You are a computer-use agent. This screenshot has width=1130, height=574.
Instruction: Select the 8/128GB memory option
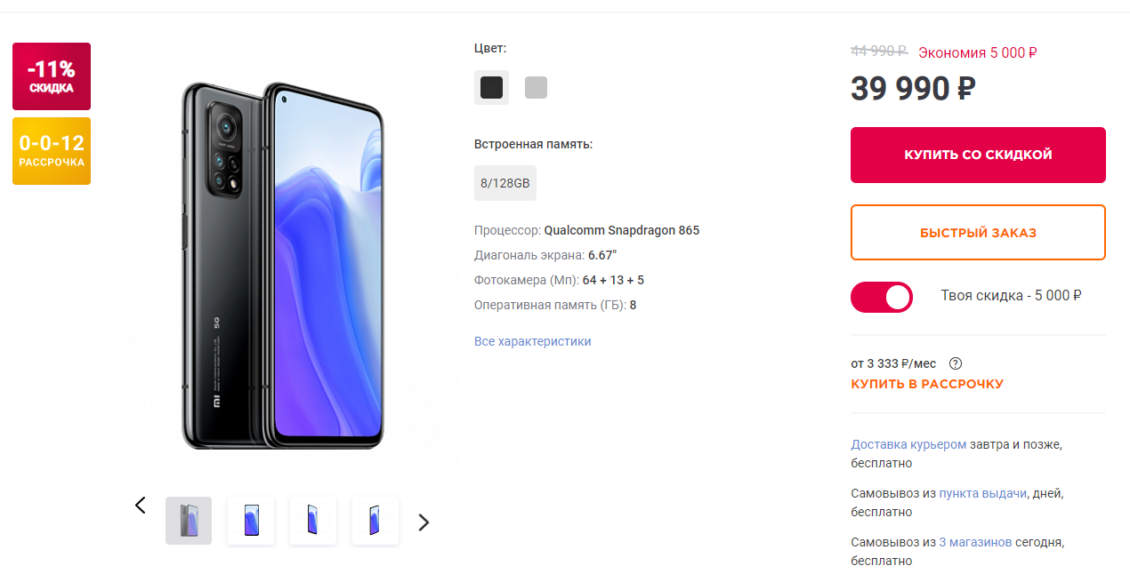pos(505,183)
